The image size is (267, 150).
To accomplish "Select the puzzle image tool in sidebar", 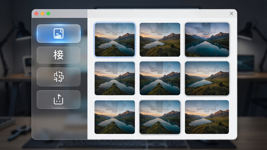I will pos(59,34).
